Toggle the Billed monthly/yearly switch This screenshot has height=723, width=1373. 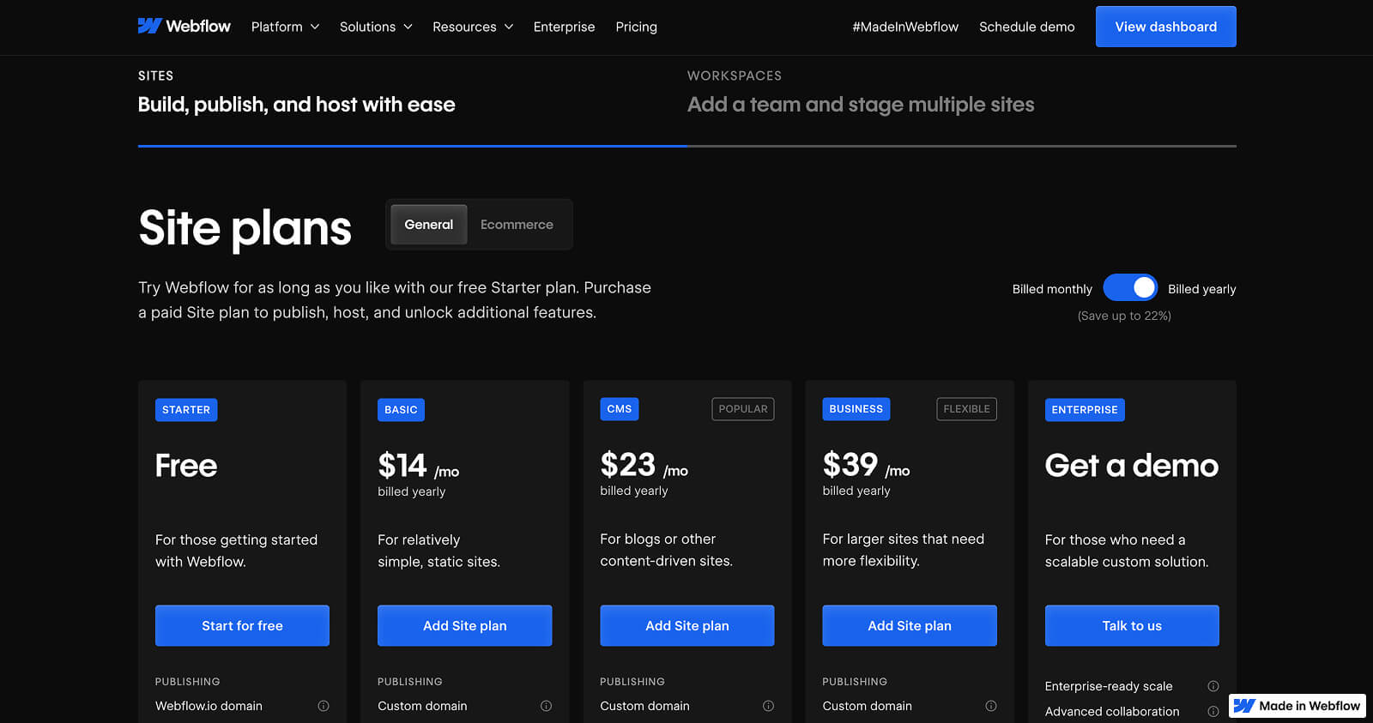click(x=1130, y=288)
